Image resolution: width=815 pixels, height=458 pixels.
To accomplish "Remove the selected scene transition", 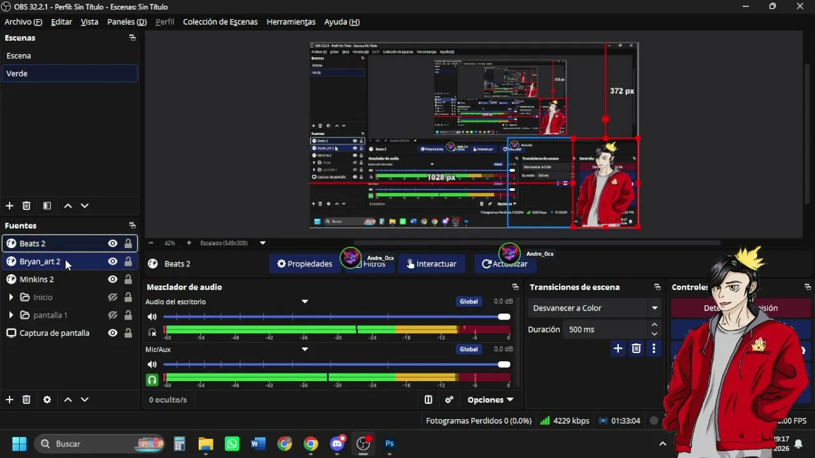I will (636, 348).
